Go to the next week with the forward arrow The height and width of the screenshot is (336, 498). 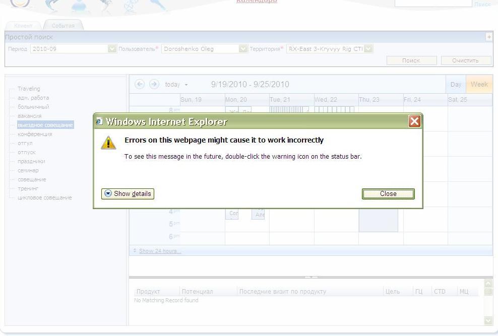(154, 85)
